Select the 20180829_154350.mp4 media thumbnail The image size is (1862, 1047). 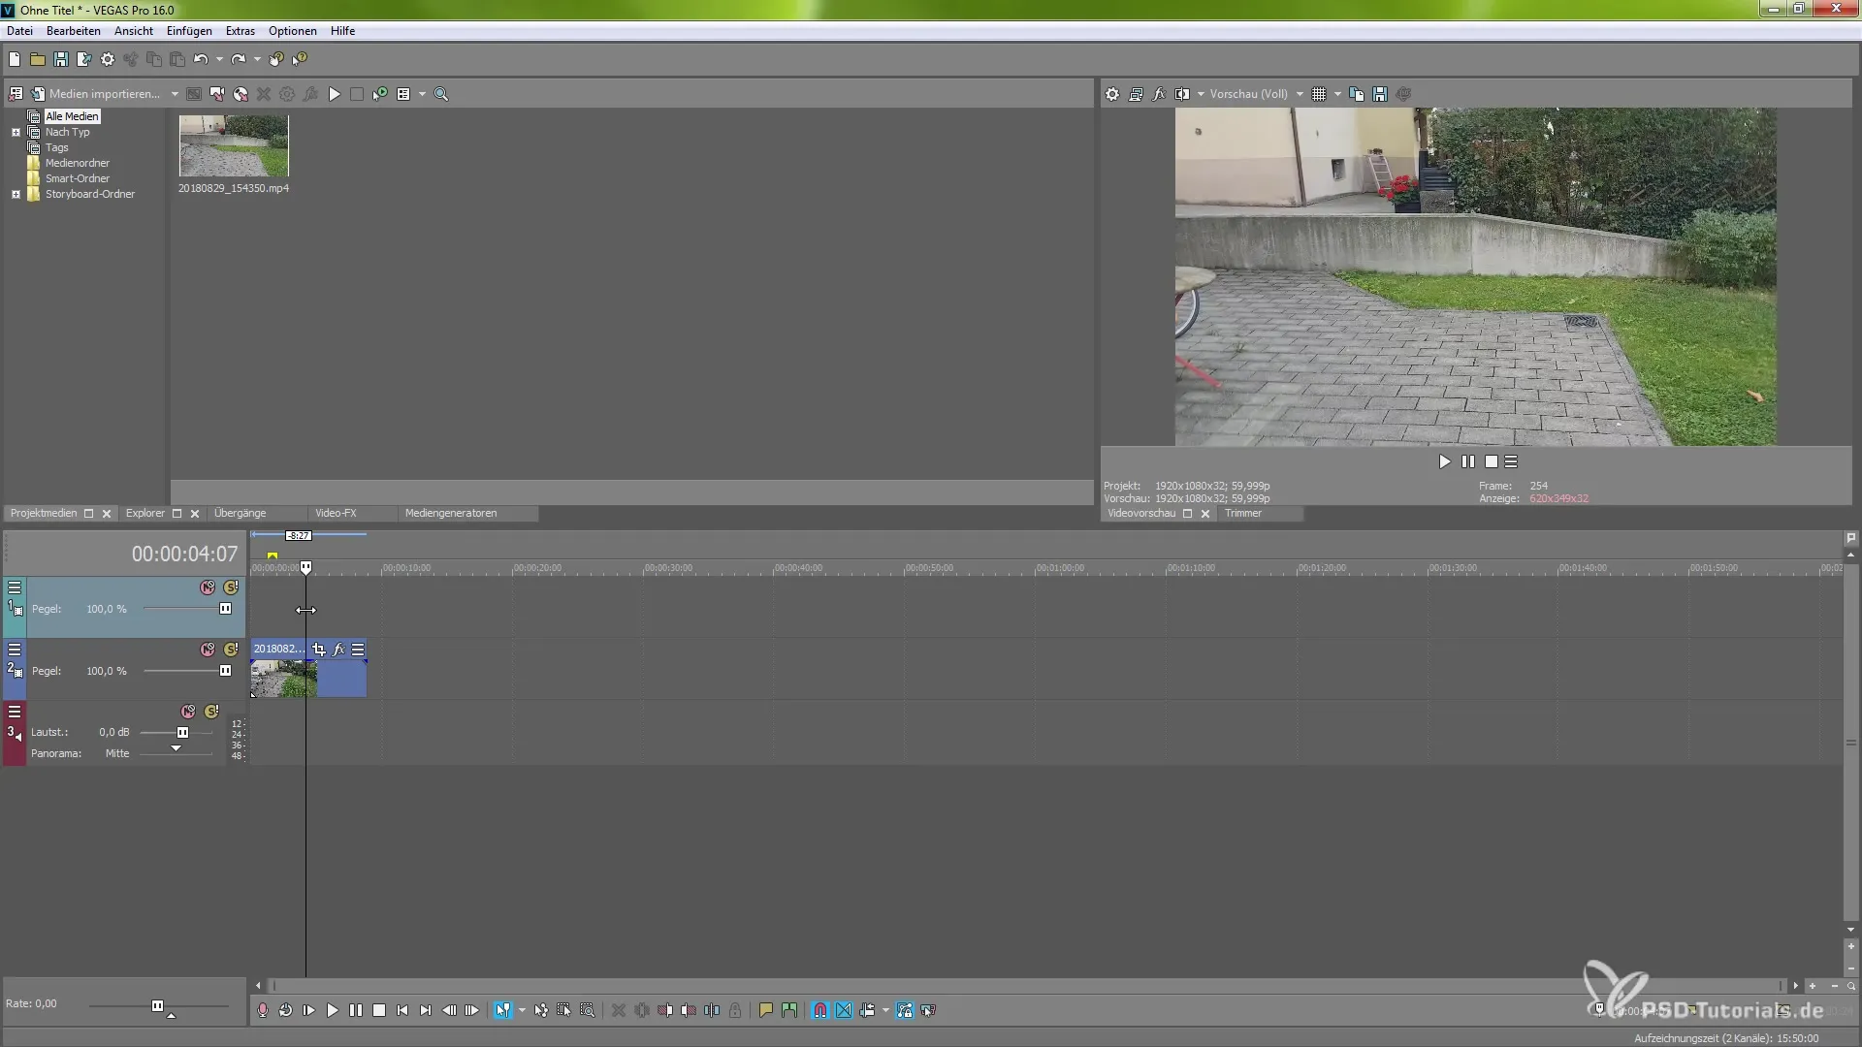pos(234,145)
